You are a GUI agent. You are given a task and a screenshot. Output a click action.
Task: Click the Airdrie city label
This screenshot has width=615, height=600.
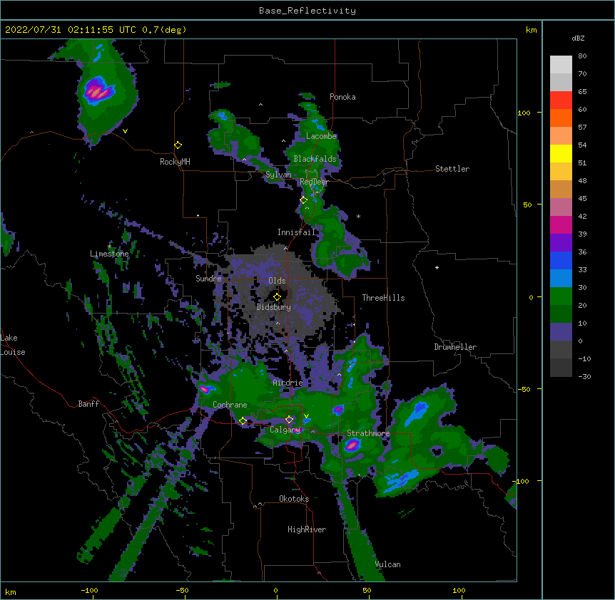[288, 383]
